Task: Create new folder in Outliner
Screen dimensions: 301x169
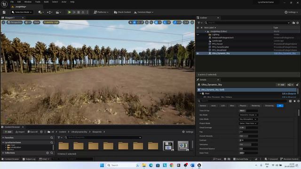Action: pos(293,23)
